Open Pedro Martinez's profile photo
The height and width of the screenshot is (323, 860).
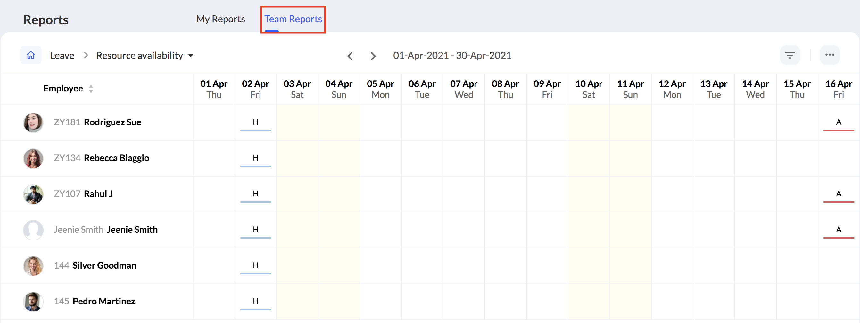[x=33, y=301]
